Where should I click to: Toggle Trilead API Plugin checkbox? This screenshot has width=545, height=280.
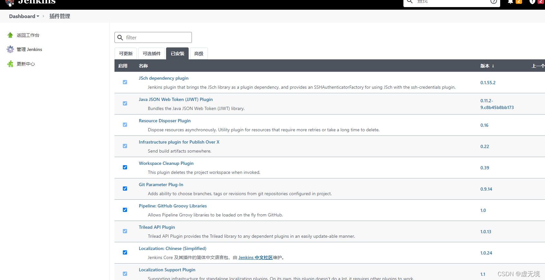125,231
